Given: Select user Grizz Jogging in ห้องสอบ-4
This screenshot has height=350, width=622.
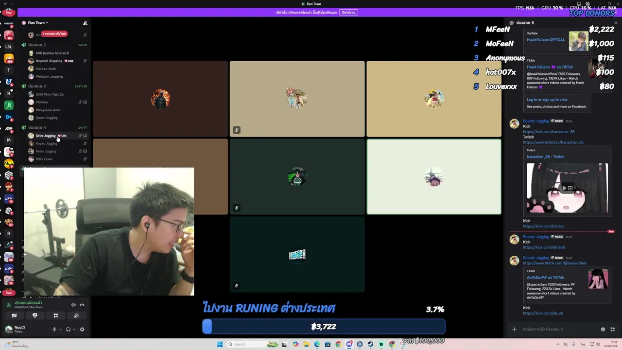Looking at the screenshot, I should (x=46, y=136).
